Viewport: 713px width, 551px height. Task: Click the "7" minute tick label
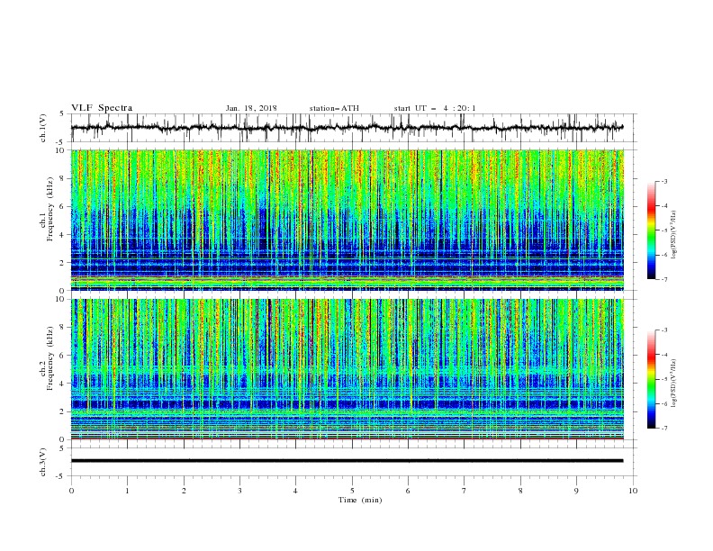[x=465, y=491]
